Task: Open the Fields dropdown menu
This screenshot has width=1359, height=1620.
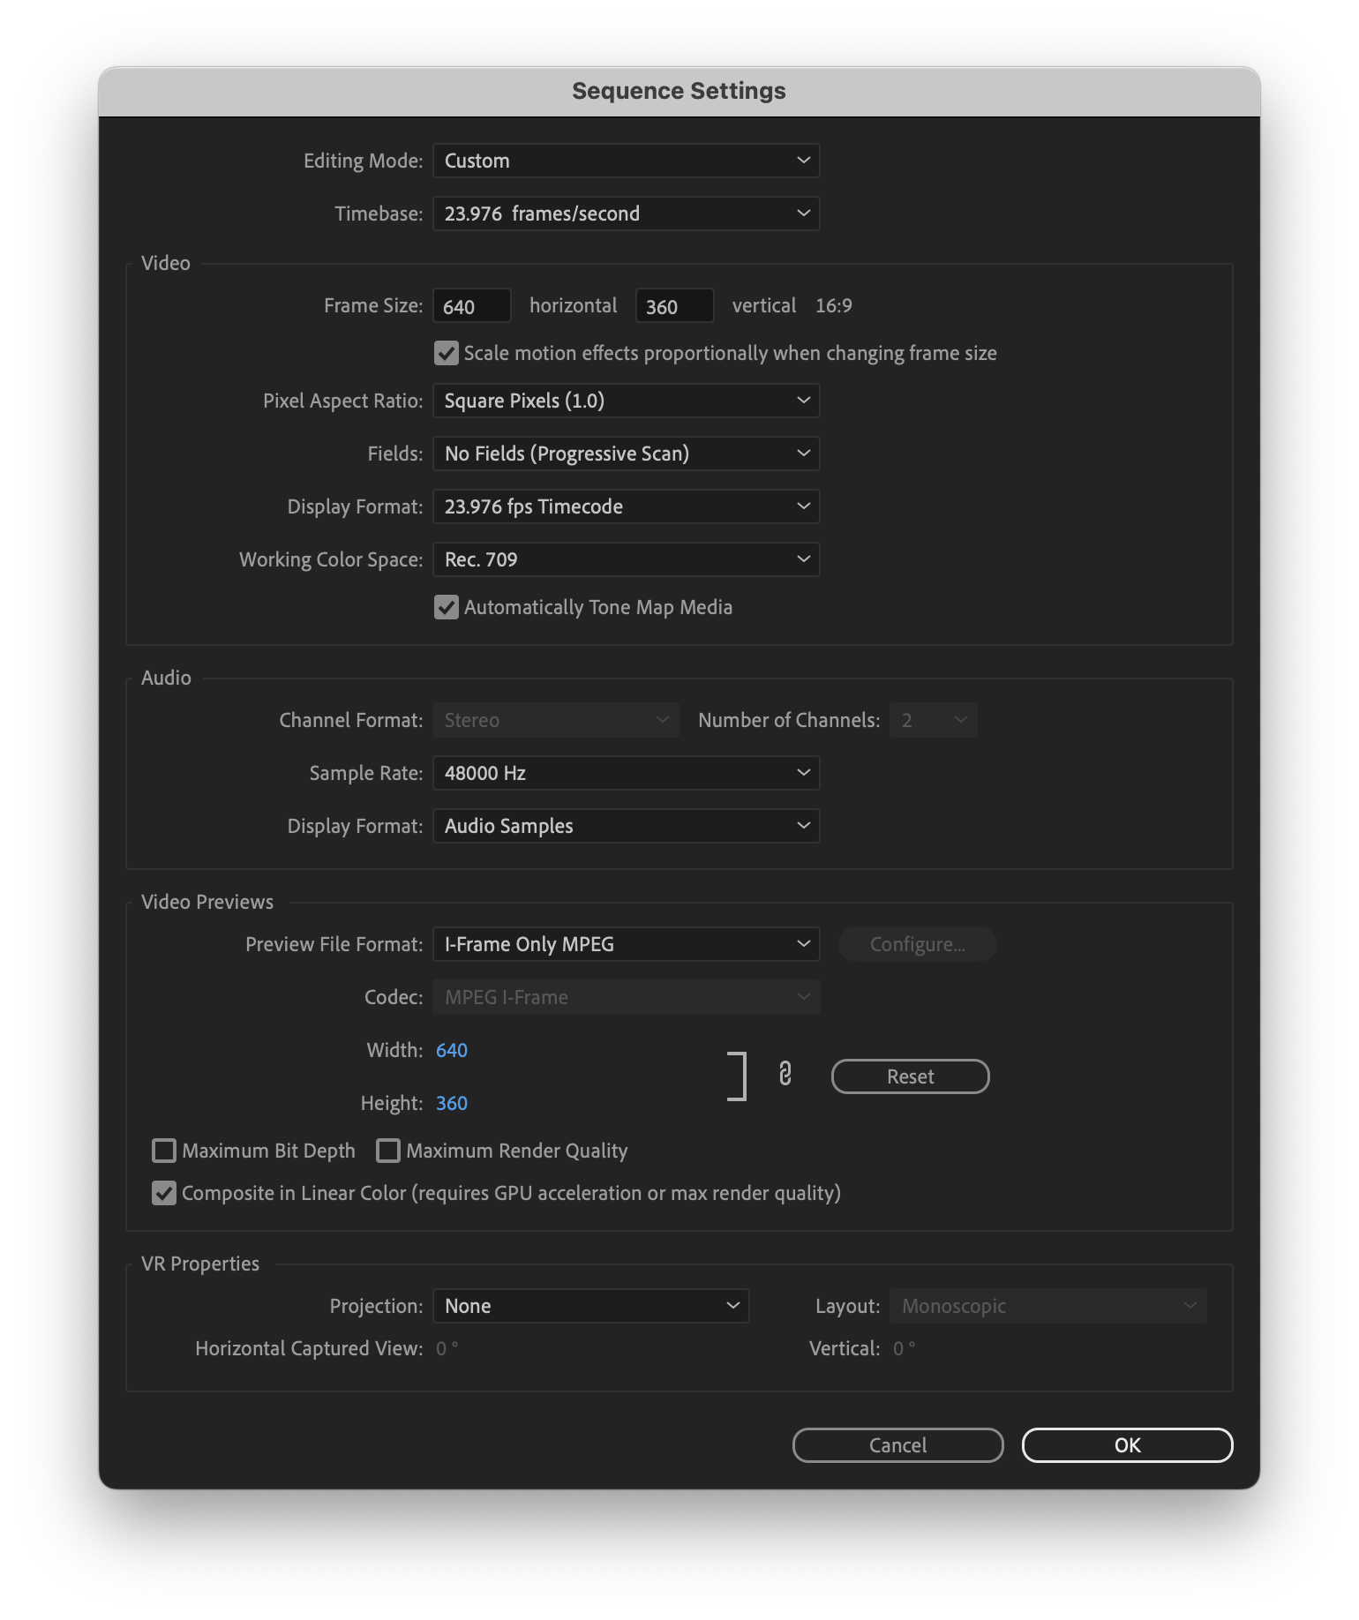Action: click(626, 454)
